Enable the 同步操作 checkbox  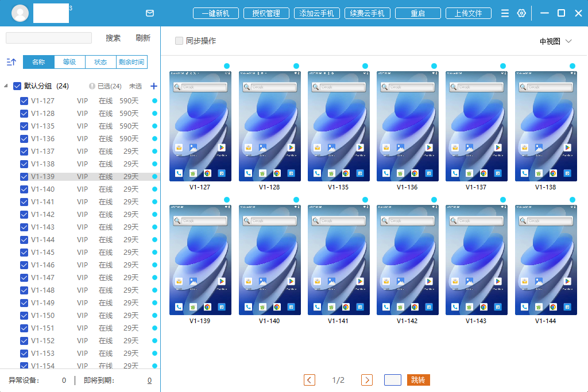[179, 41]
